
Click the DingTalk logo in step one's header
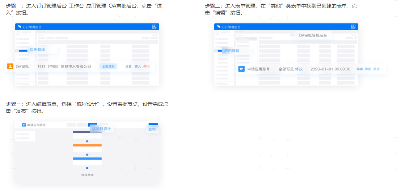tap(20, 27)
